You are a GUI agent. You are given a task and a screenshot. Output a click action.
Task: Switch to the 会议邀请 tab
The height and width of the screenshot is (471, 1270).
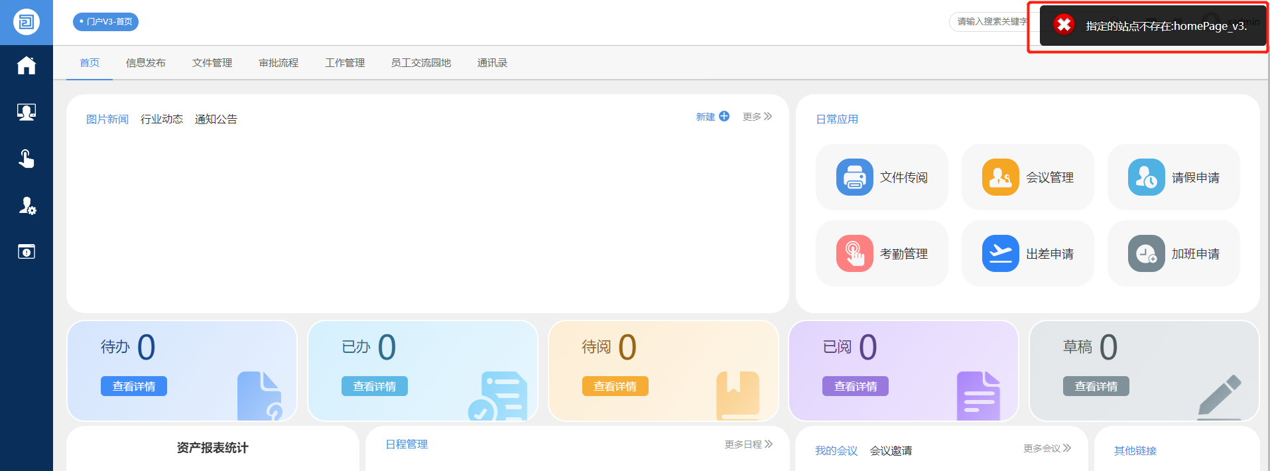pos(891,450)
